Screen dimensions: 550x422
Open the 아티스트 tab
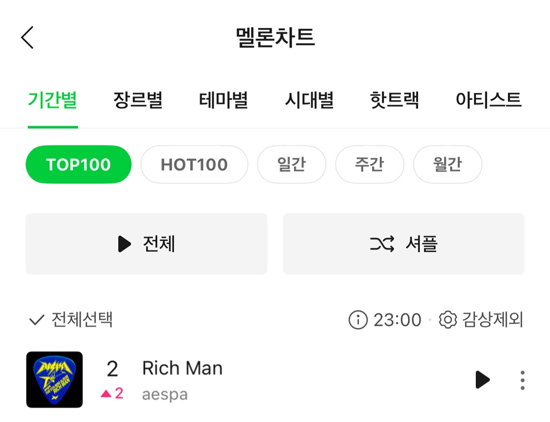(x=489, y=100)
